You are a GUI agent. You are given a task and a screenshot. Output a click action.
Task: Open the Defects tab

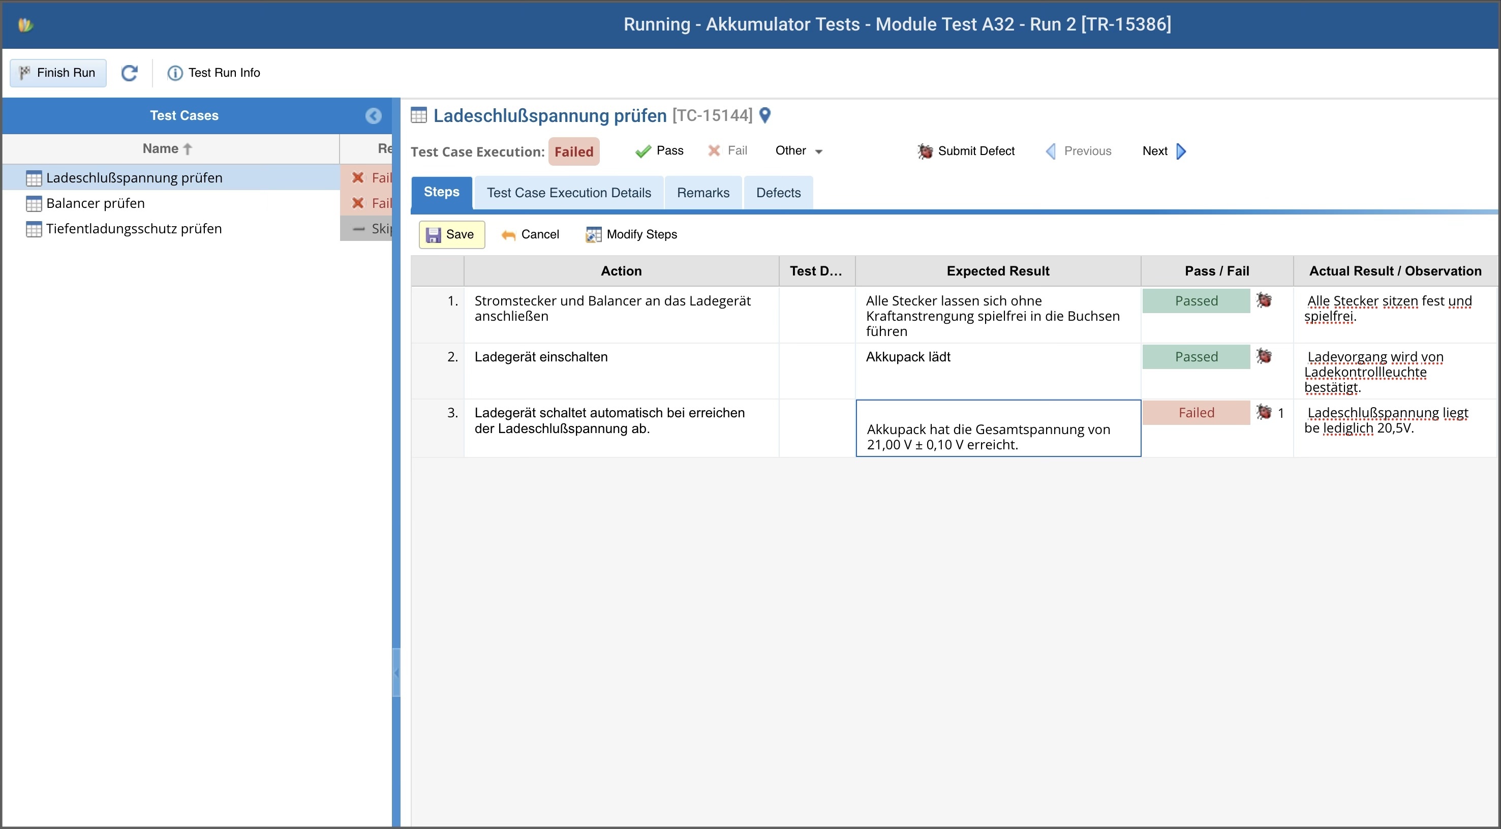pyautogui.click(x=778, y=193)
